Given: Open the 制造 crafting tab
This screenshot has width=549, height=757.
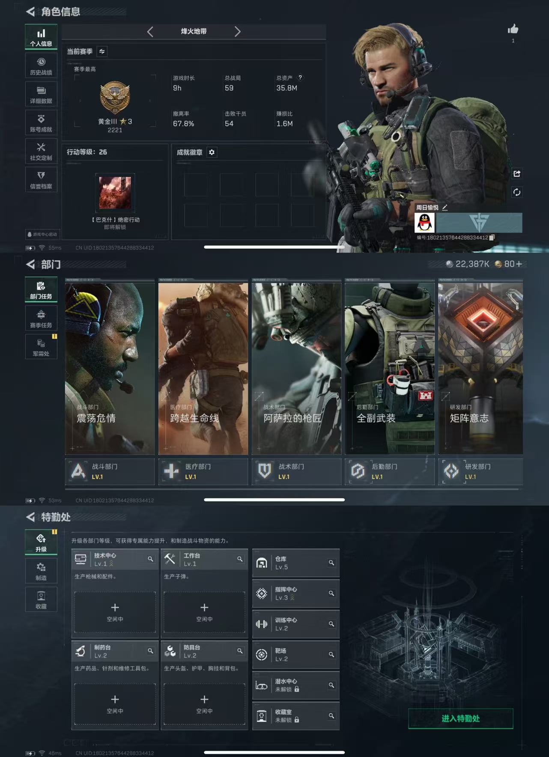Looking at the screenshot, I should 41,571.
